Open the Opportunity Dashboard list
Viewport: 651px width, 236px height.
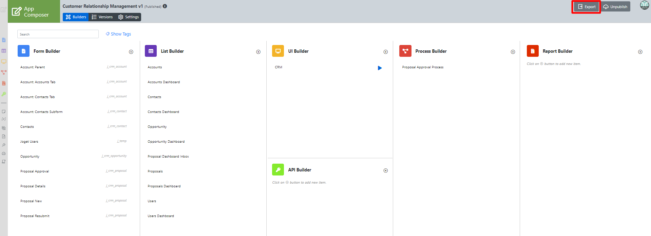[x=166, y=142]
